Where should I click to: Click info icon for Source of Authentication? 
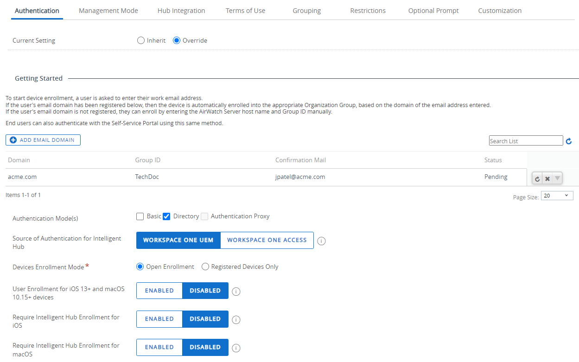pos(321,241)
